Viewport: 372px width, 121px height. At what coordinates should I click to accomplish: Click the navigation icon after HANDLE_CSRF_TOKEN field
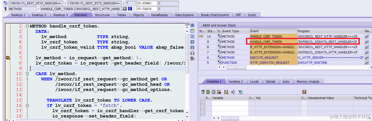(x=125, y=9)
